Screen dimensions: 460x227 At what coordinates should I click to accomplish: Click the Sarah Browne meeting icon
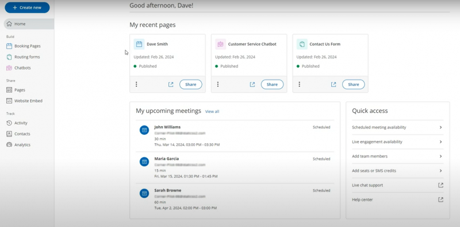pyautogui.click(x=144, y=193)
